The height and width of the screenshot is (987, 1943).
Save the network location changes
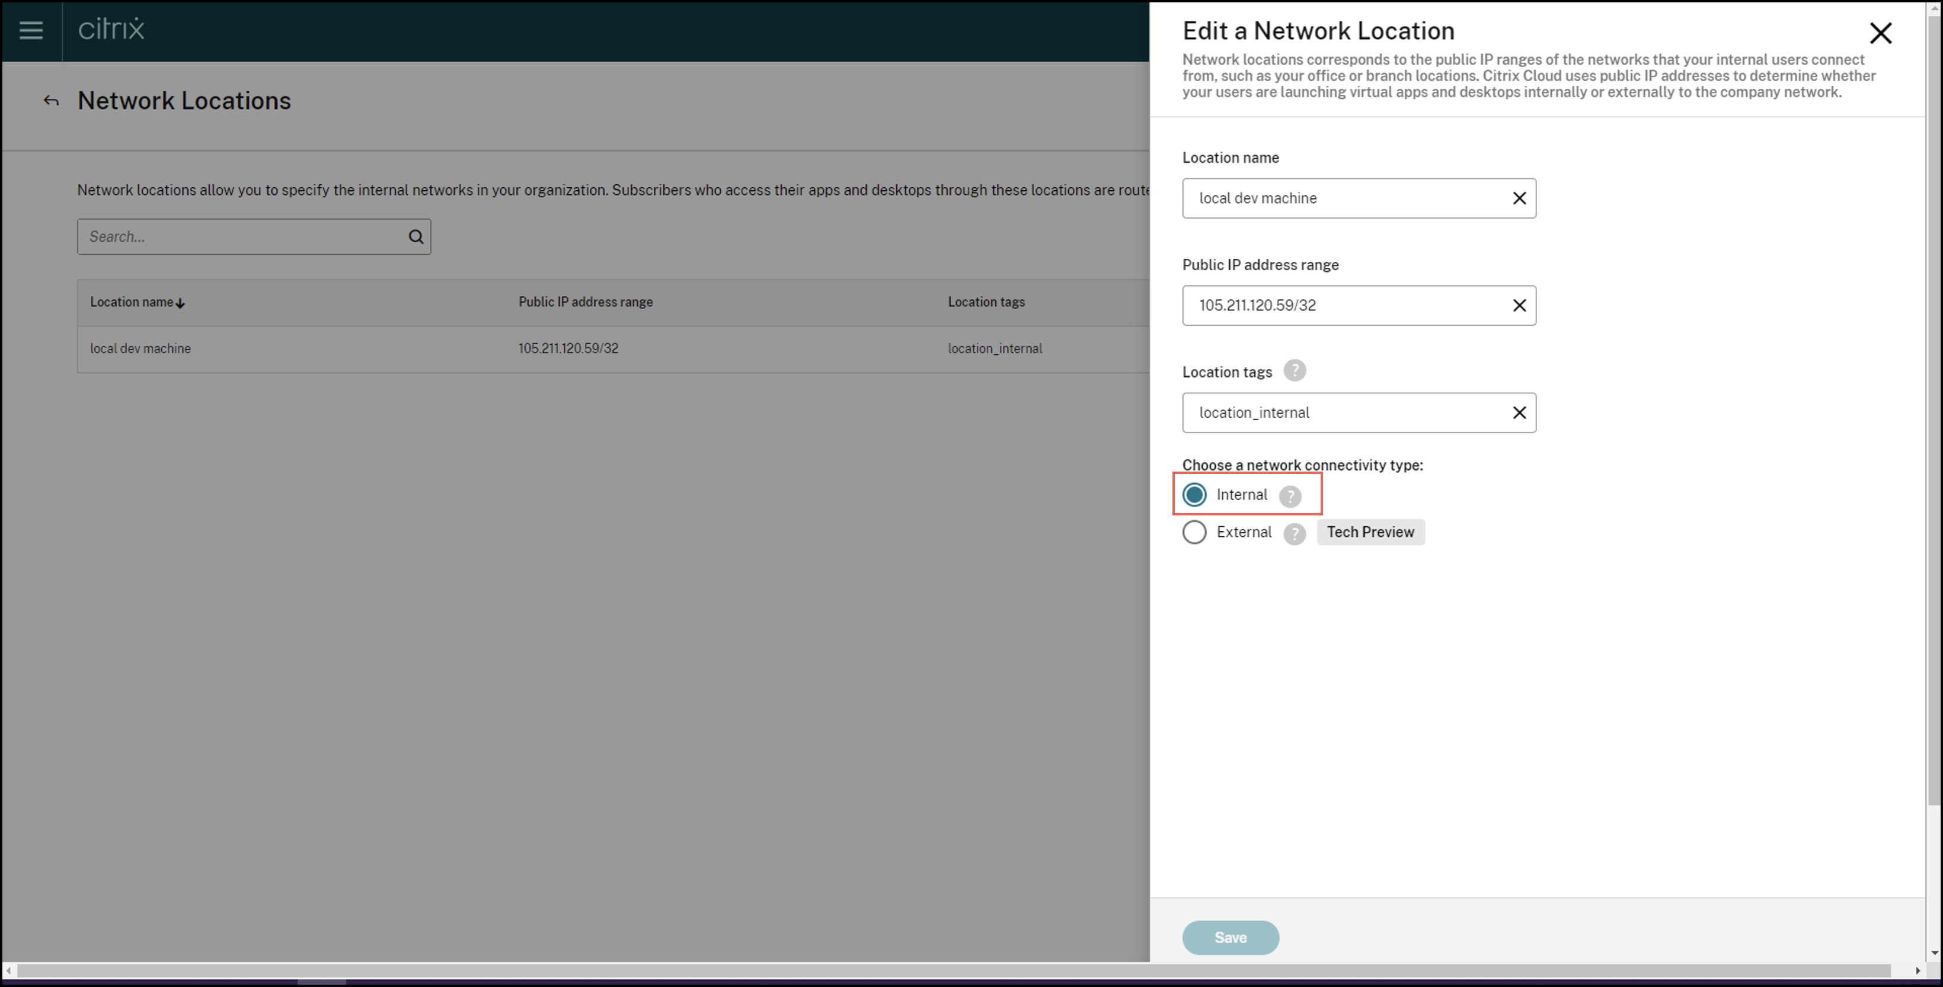tap(1229, 937)
